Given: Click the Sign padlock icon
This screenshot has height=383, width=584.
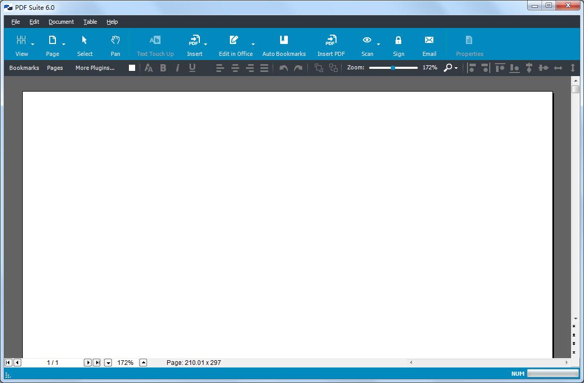Looking at the screenshot, I should pyautogui.click(x=398, y=40).
